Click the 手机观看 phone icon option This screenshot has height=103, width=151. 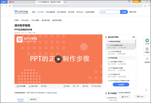point(21,86)
